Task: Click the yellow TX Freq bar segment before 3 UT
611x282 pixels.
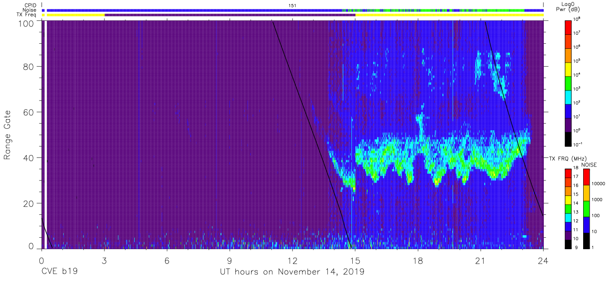Action: [75, 15]
